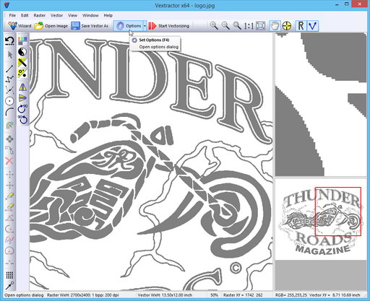Select the Circle drawing tool
This screenshot has height=301, width=370.
click(9, 101)
